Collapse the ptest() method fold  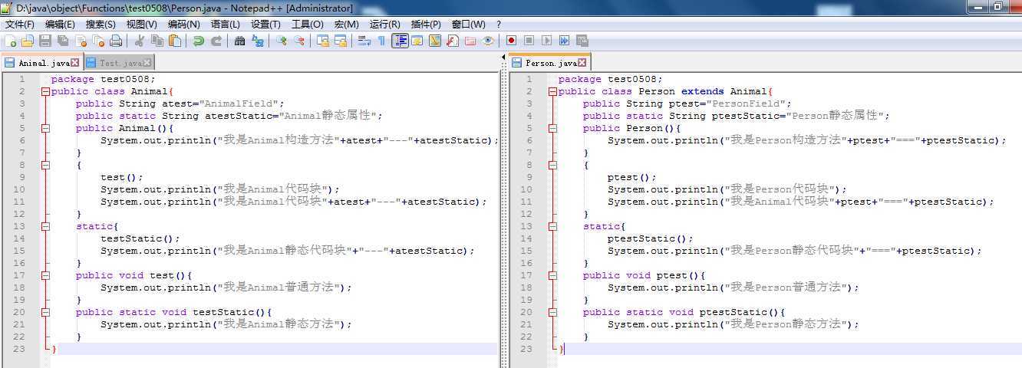pyautogui.click(x=552, y=275)
